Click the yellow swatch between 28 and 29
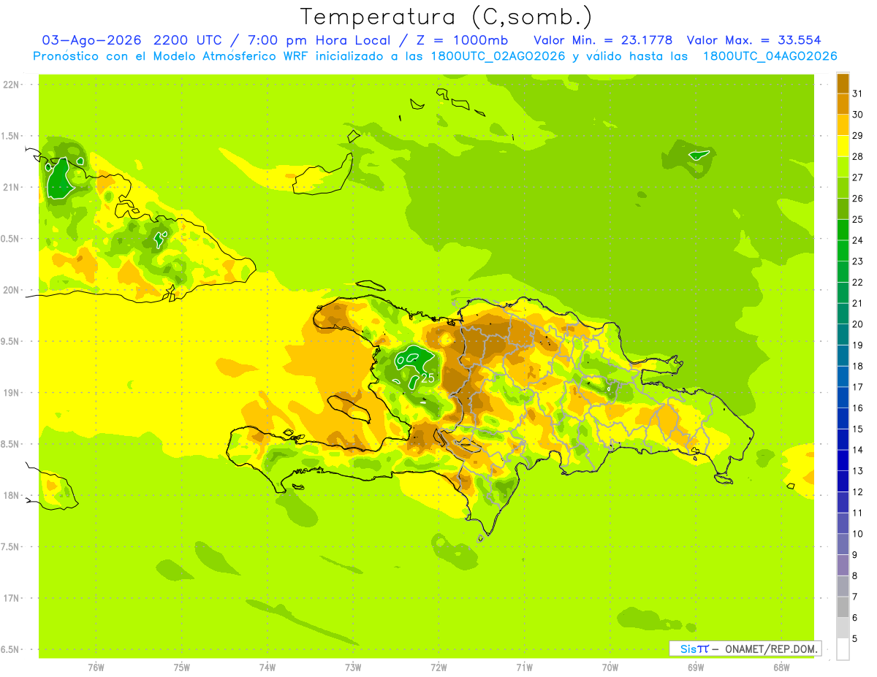Viewport: 877px width, 677px height. coord(843,146)
